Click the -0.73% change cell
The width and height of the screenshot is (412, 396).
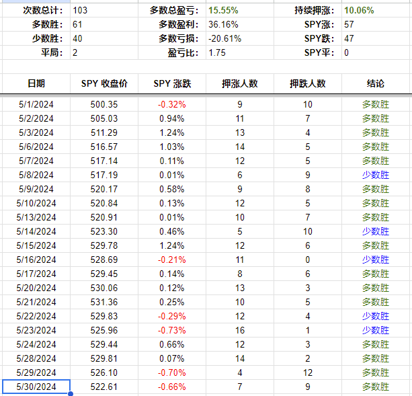click(x=172, y=330)
